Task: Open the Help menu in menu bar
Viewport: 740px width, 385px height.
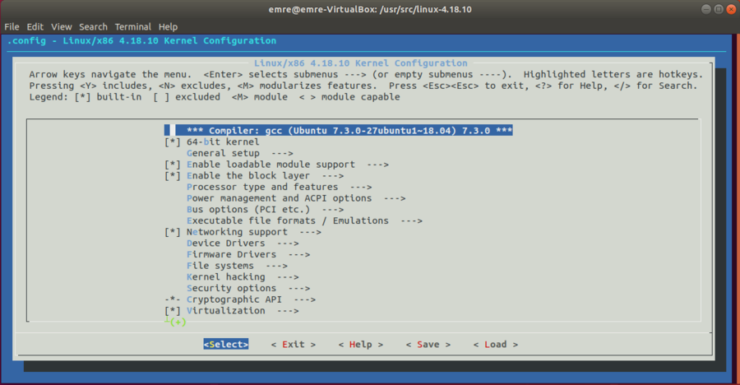Action: (x=168, y=27)
